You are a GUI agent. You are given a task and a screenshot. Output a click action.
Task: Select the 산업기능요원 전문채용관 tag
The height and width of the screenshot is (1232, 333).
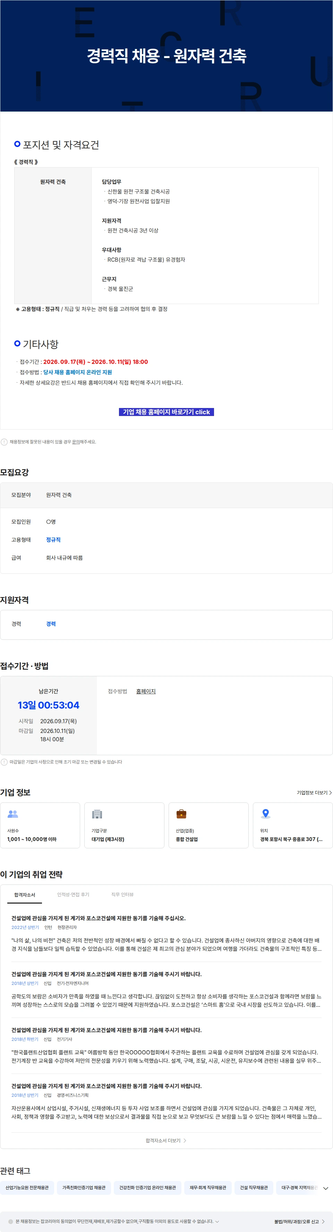pos(27,1188)
